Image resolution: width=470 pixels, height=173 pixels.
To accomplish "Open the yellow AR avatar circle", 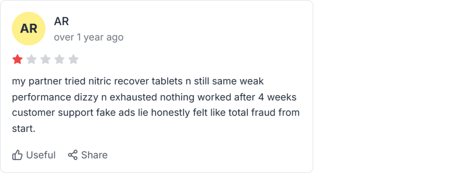I will click(29, 29).
